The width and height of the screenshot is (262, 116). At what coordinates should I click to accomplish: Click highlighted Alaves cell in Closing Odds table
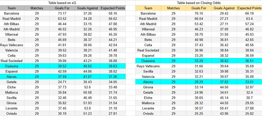(148, 82)
